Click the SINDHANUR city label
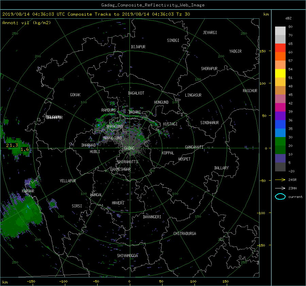Image resolution: width=306 pixels, height=286 pixels. coord(209,123)
